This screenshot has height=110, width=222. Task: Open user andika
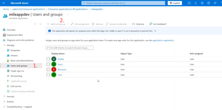pyautogui.click(x=61, y=59)
